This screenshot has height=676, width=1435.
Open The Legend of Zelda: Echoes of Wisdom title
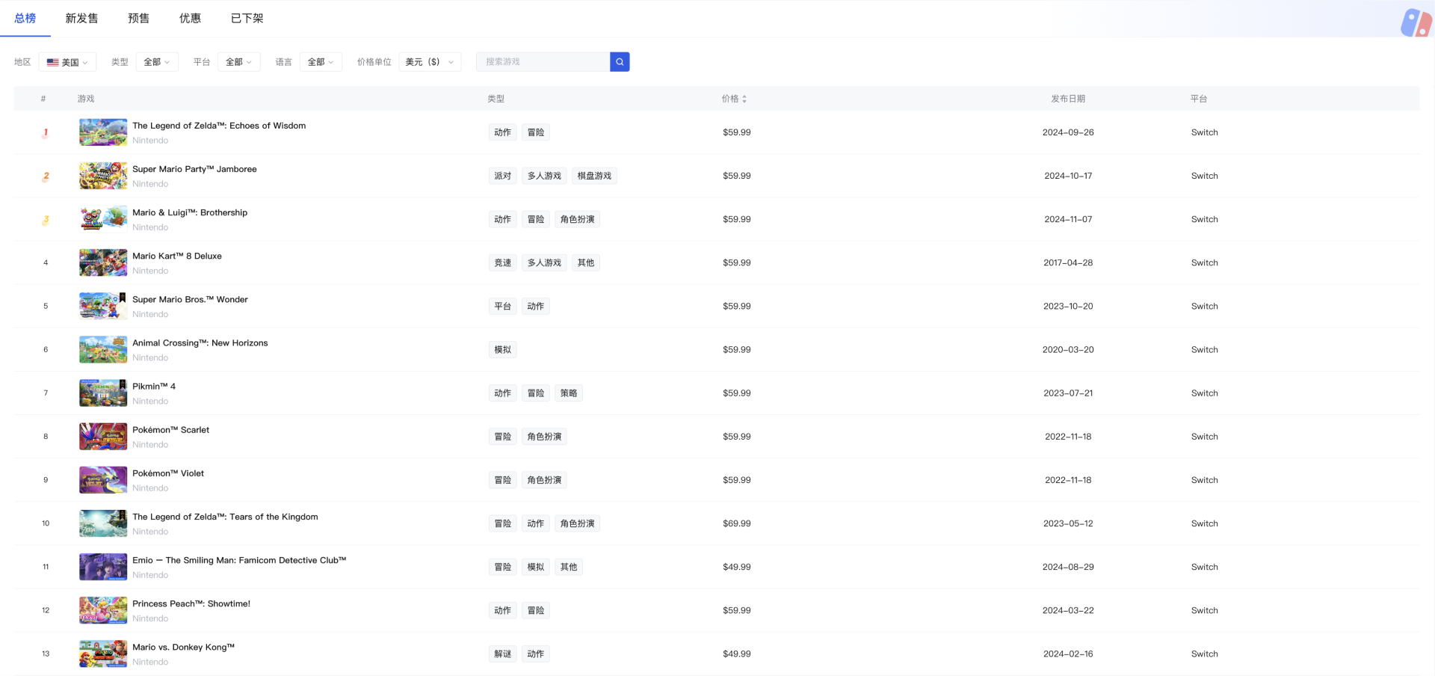pyautogui.click(x=219, y=126)
